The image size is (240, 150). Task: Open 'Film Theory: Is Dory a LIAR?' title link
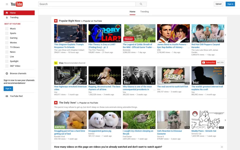click(x=102, y=46)
